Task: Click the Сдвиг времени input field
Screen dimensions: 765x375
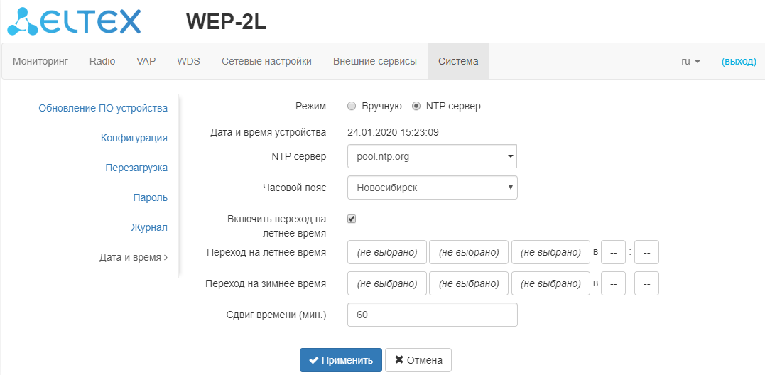Action: (432, 315)
